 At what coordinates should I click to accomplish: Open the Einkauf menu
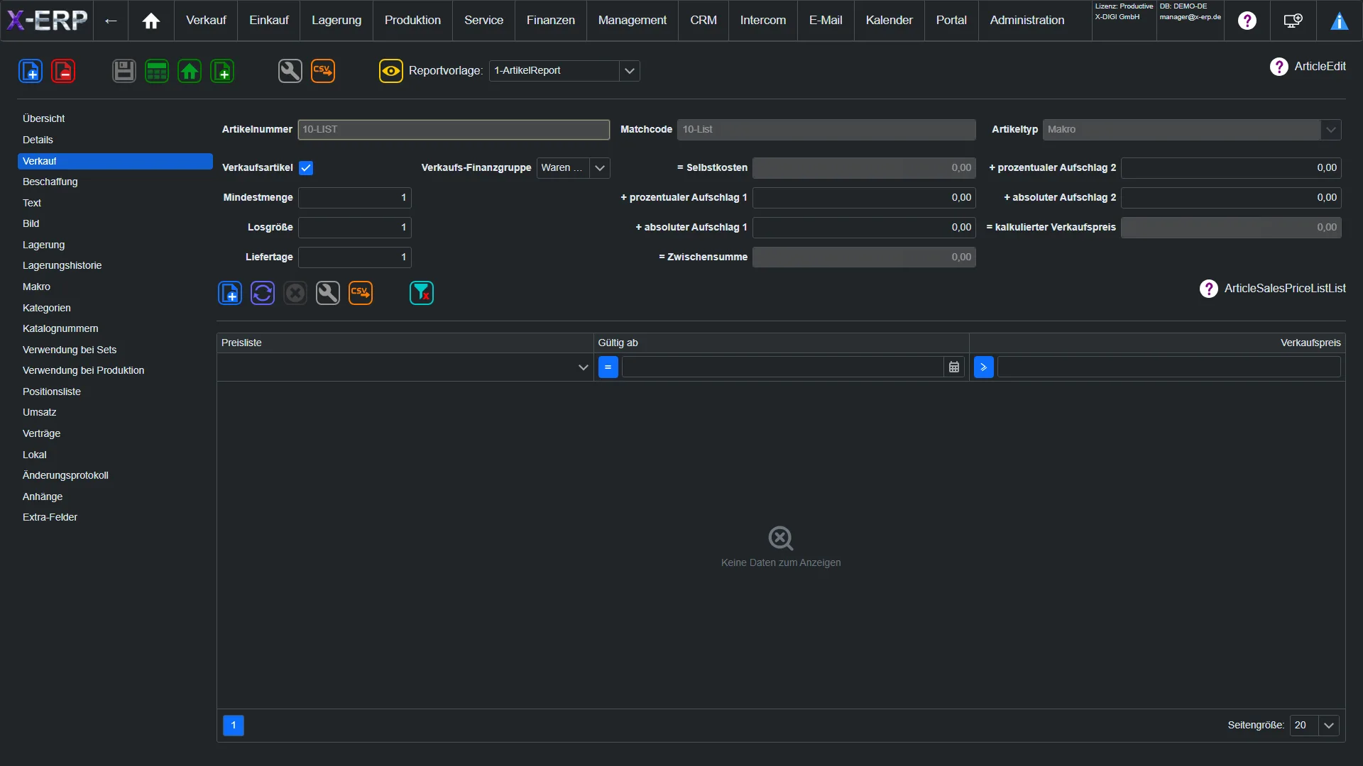pyautogui.click(x=269, y=21)
